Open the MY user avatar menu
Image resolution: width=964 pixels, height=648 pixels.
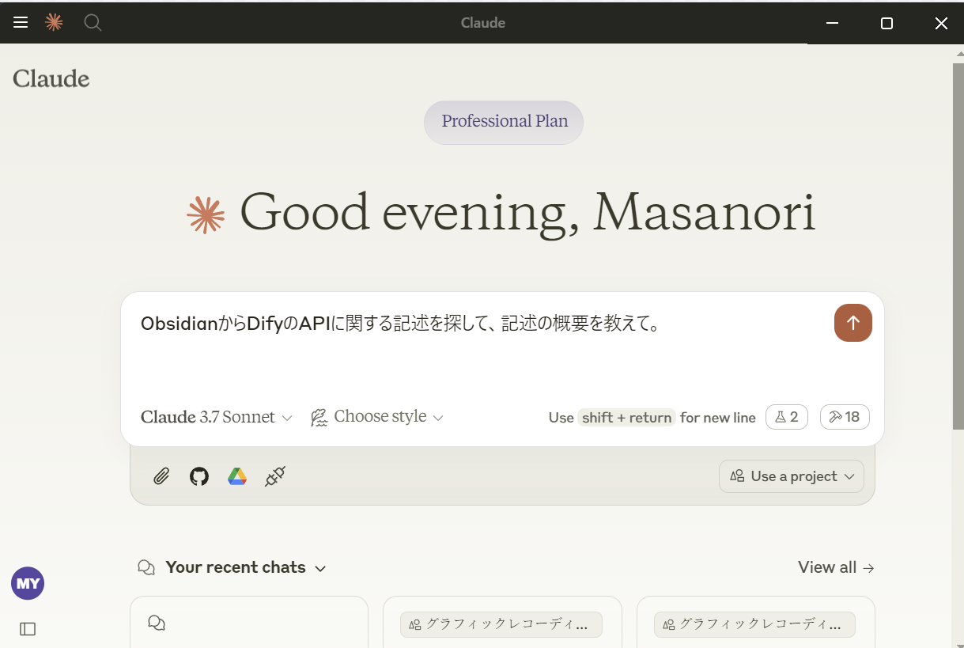pos(28,584)
